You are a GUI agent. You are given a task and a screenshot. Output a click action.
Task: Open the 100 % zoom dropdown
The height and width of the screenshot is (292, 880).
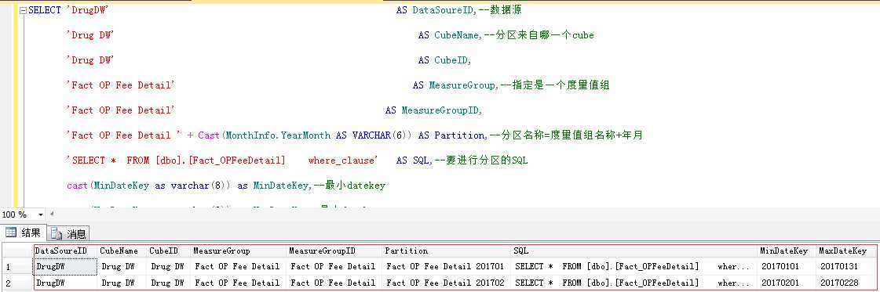pos(40,214)
